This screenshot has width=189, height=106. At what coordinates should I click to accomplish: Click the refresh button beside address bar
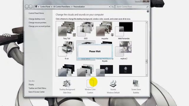click(113, 7)
